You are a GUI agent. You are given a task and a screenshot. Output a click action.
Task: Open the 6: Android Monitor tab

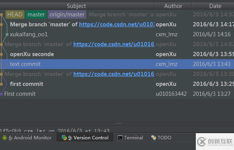(28, 138)
